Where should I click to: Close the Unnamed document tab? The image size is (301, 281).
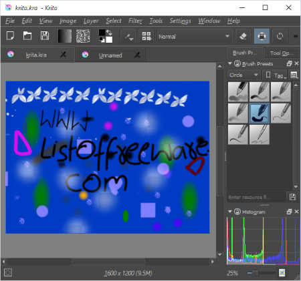tap(138, 55)
